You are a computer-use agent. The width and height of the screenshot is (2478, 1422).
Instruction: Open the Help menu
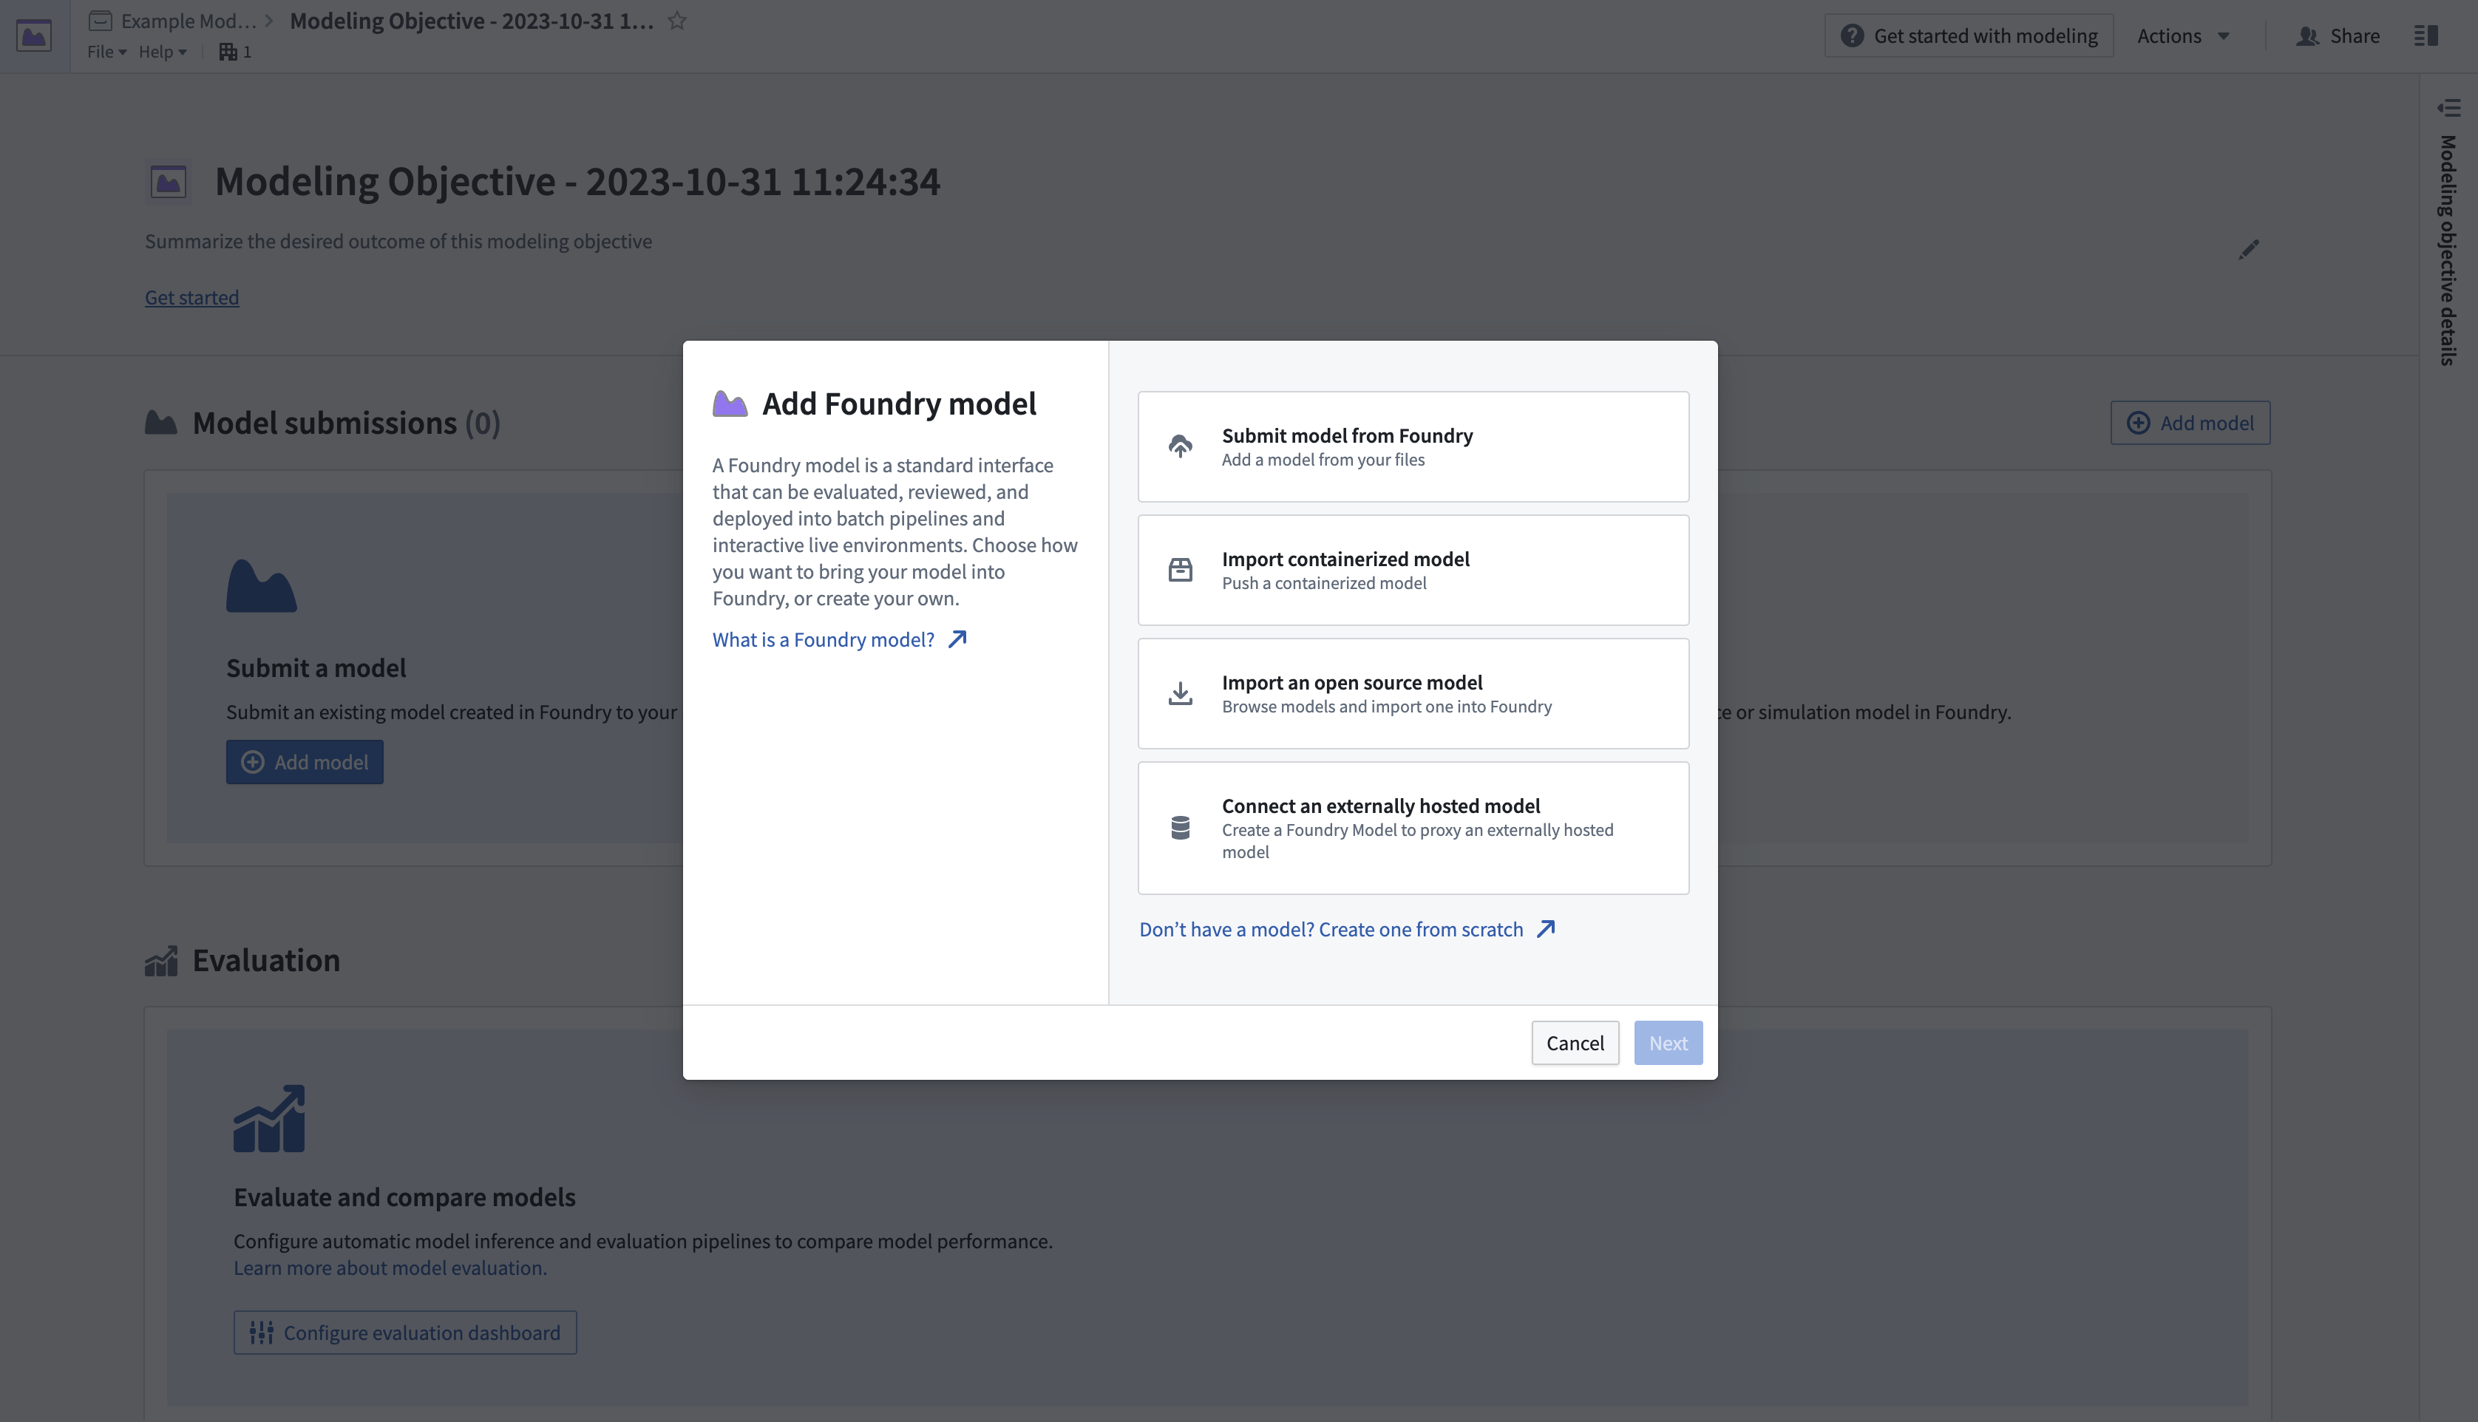(x=162, y=52)
